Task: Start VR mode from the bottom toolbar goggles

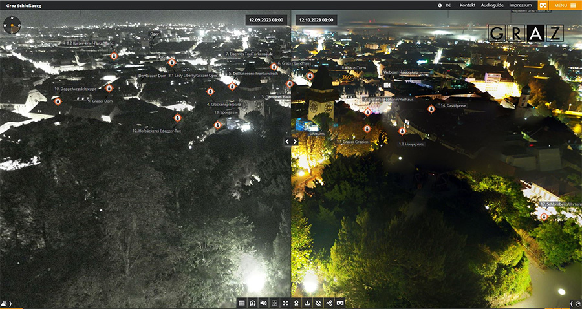Action: coord(340,303)
